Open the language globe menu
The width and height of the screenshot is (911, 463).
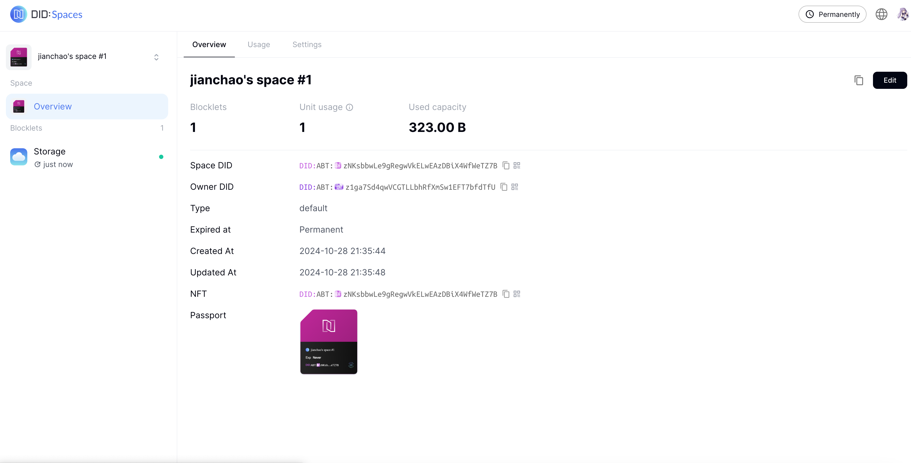coord(881,14)
